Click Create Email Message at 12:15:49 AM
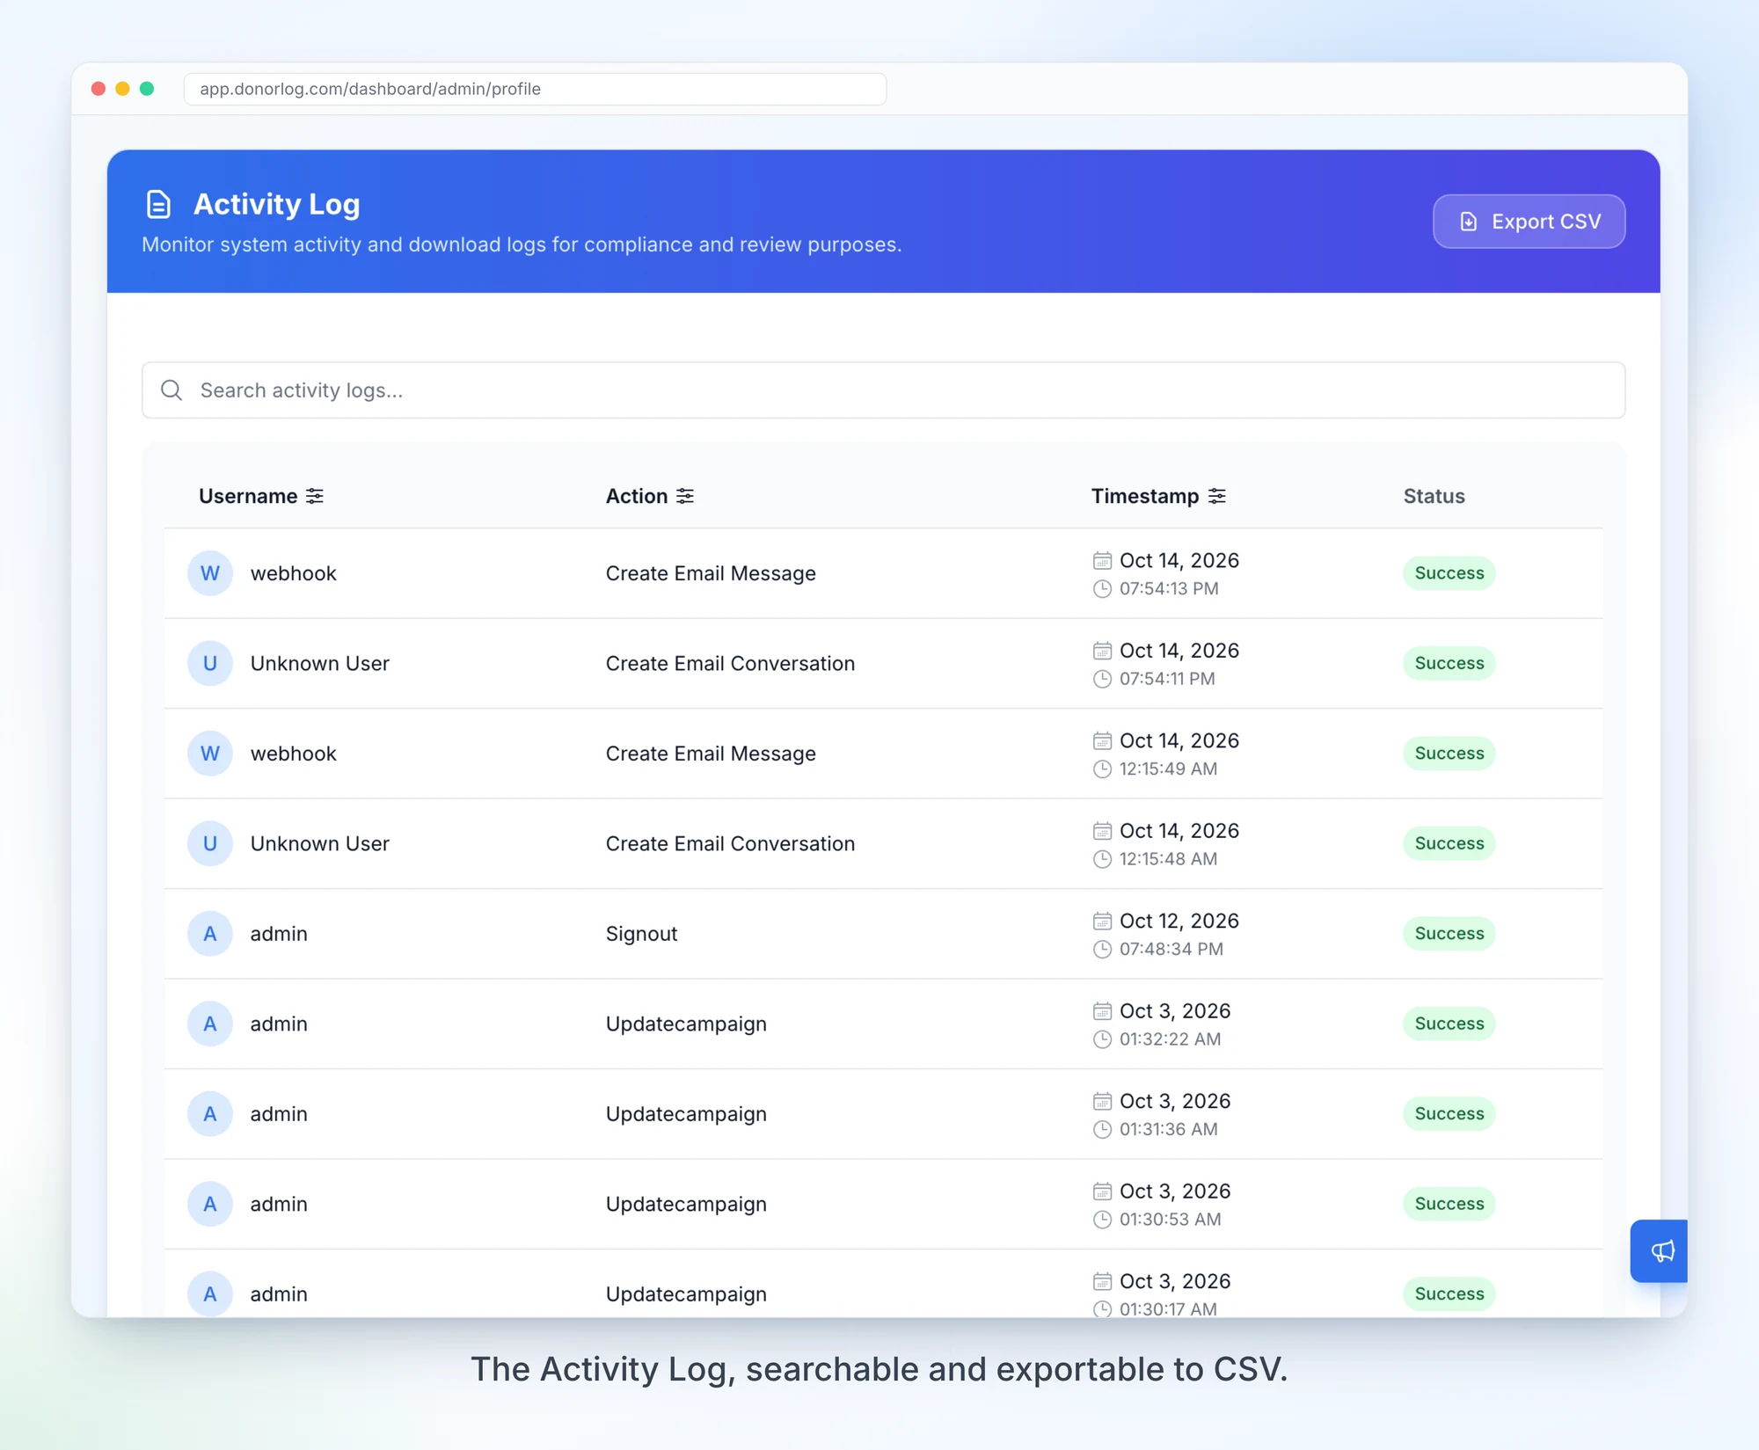The height and width of the screenshot is (1450, 1759). pyautogui.click(x=711, y=754)
